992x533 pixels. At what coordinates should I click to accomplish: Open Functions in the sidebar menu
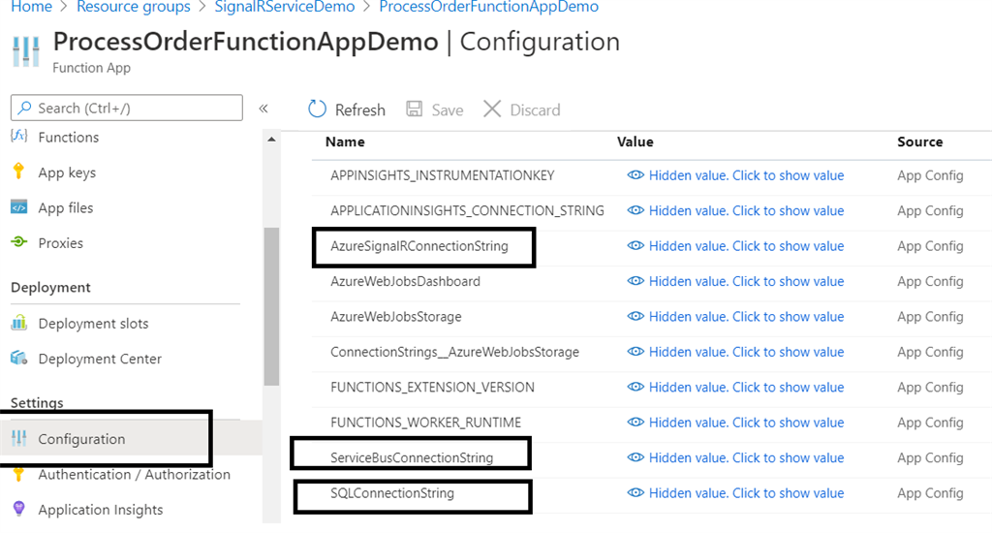click(x=69, y=137)
